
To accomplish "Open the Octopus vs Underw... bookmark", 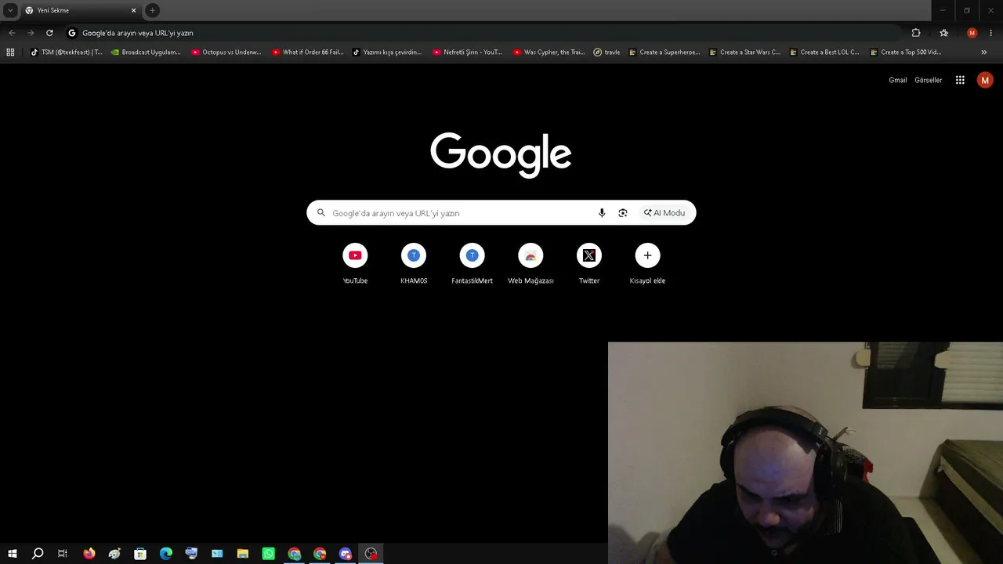I will pos(226,52).
